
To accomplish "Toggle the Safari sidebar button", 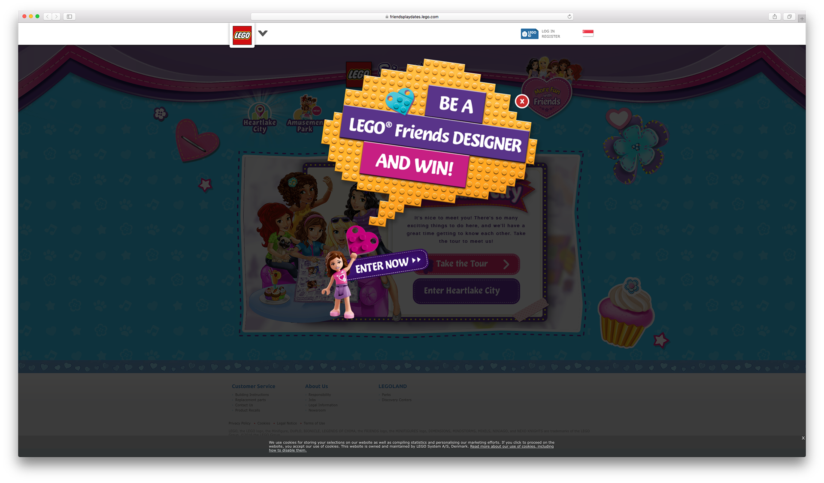I will [x=70, y=16].
